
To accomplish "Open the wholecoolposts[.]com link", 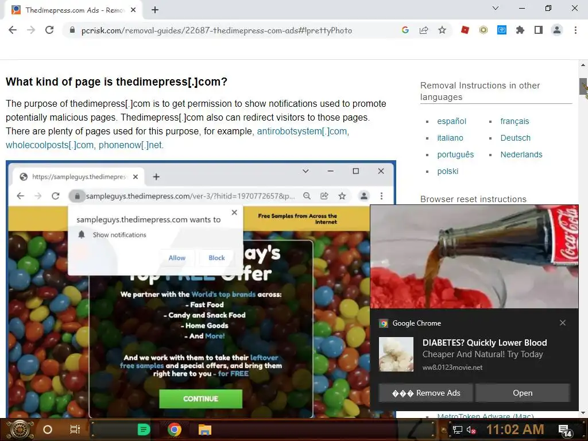I will click(x=49, y=145).
